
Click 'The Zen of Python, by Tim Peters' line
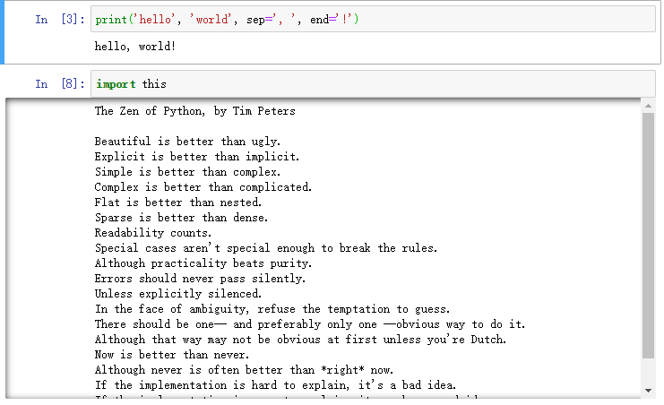tap(194, 111)
